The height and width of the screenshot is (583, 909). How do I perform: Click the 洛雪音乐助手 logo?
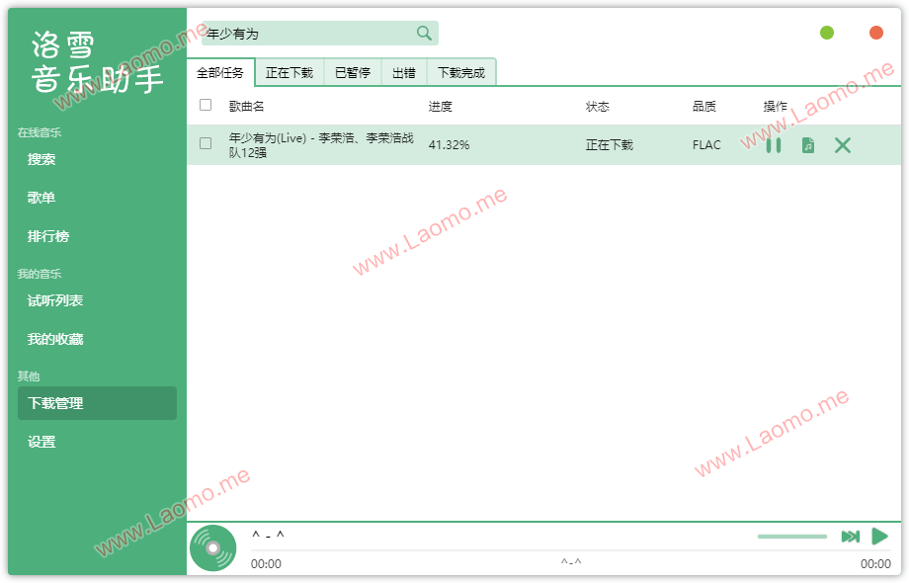(96, 62)
